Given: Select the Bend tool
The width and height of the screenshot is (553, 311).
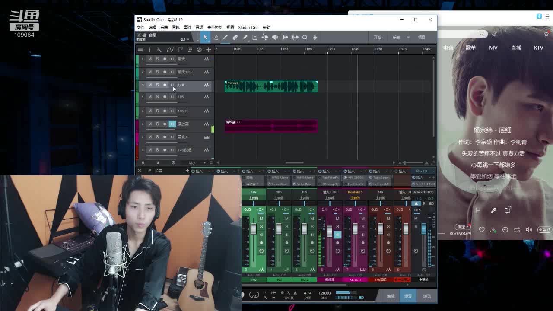Looking at the screenshot, I should [265, 37].
